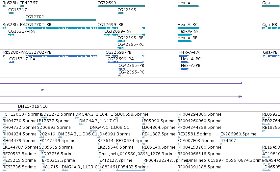Select the CG42395 gene label
The width and height of the screenshot is (280, 172).
(127, 10)
